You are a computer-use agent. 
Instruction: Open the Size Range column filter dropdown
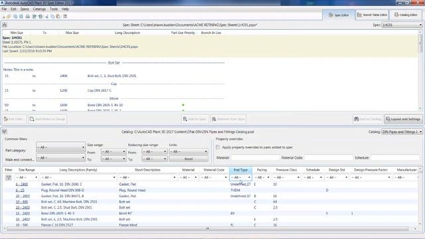[x=27, y=177]
